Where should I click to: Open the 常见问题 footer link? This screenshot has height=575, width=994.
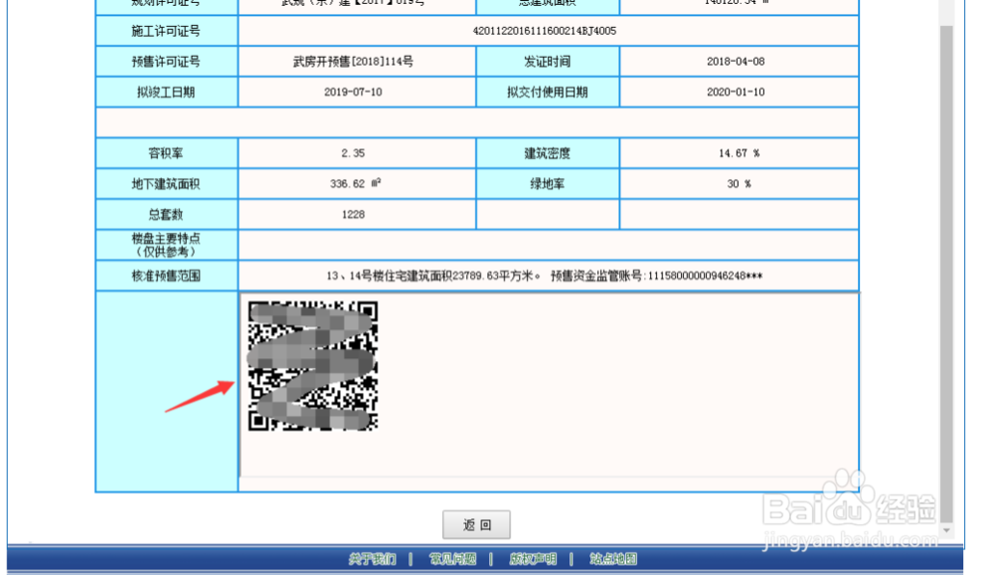(x=452, y=559)
